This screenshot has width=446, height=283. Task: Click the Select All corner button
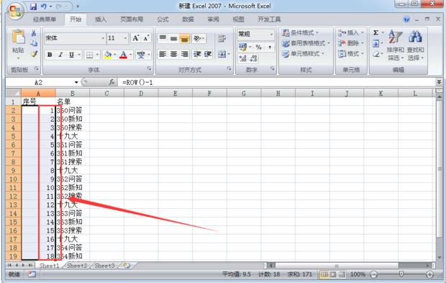[x=13, y=93]
